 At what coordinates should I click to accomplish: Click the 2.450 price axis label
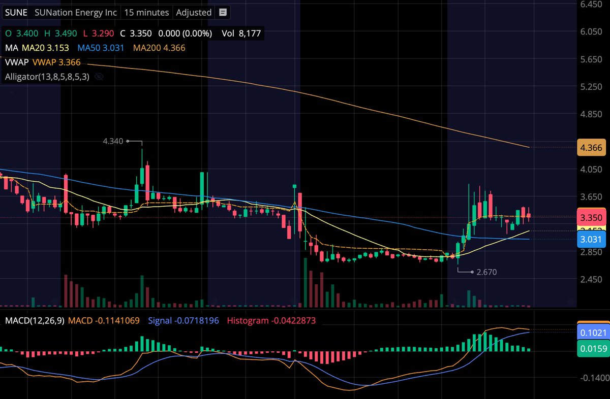(591, 279)
